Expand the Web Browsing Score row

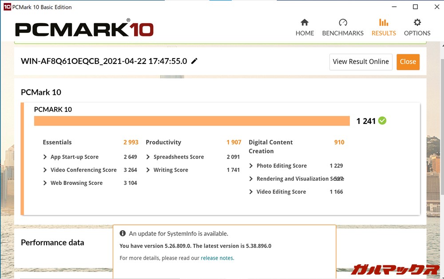(45, 183)
